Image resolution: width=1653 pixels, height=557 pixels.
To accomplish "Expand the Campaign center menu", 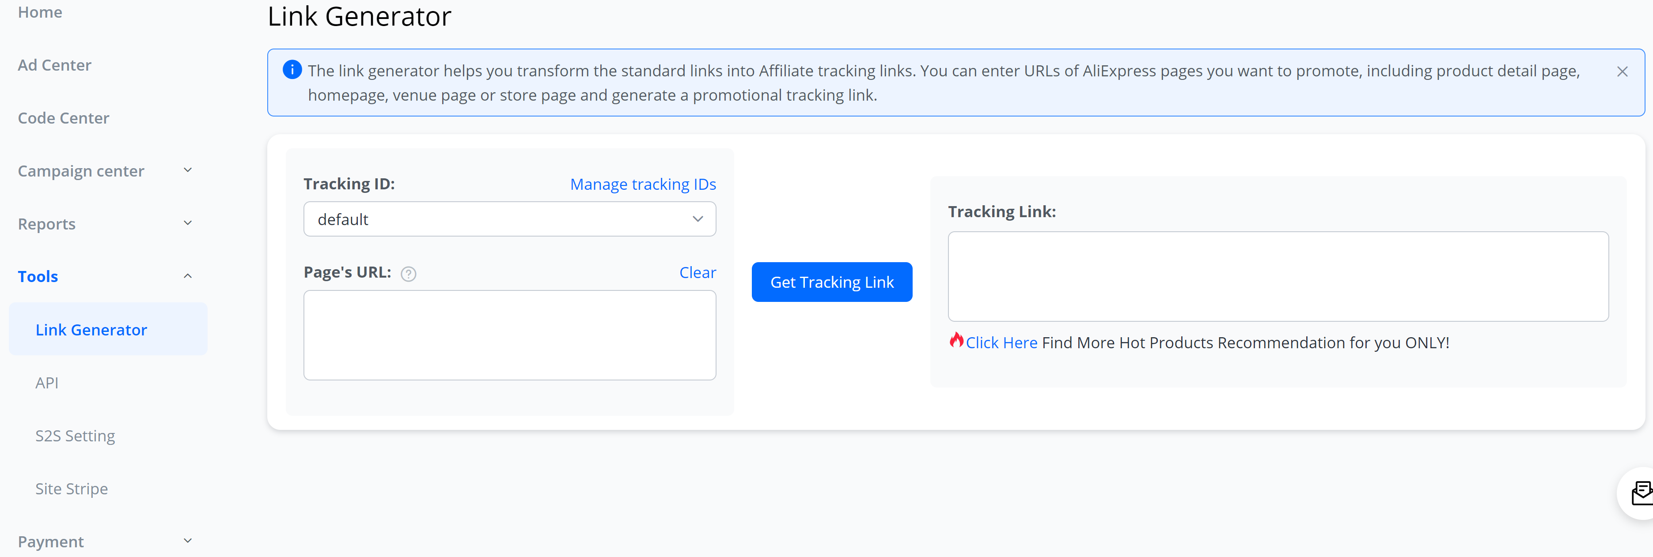I will pos(106,171).
